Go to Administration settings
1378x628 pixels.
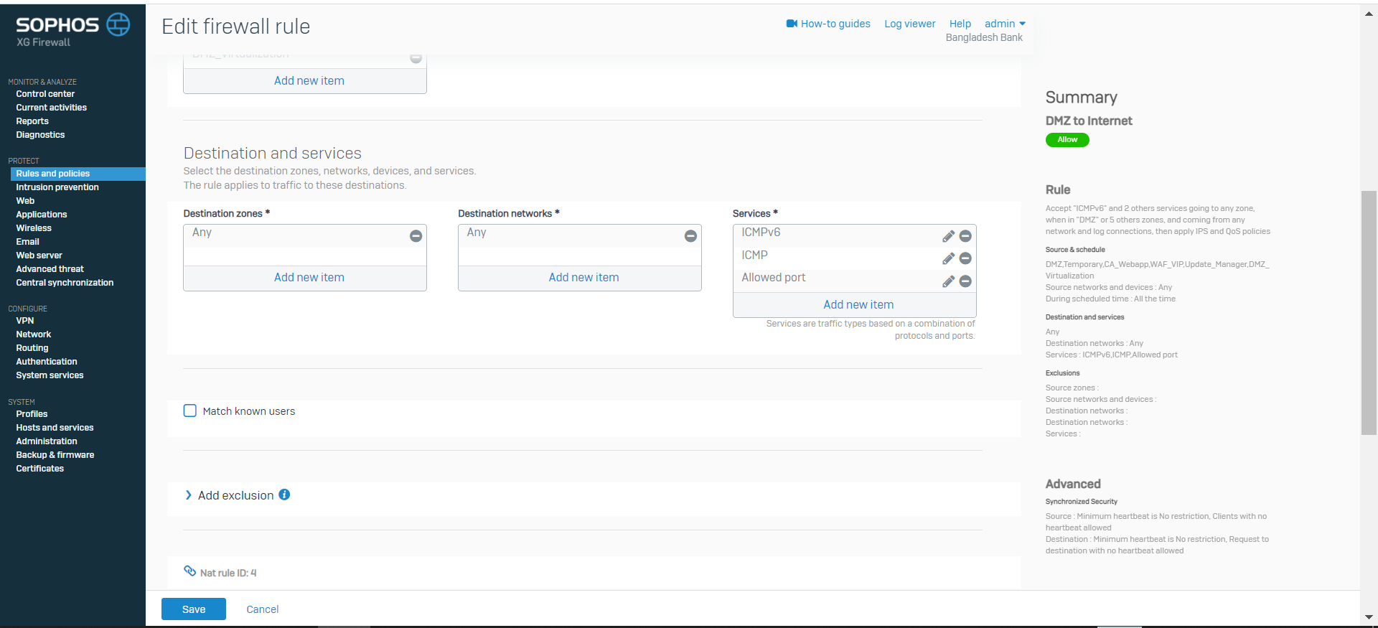47,441
